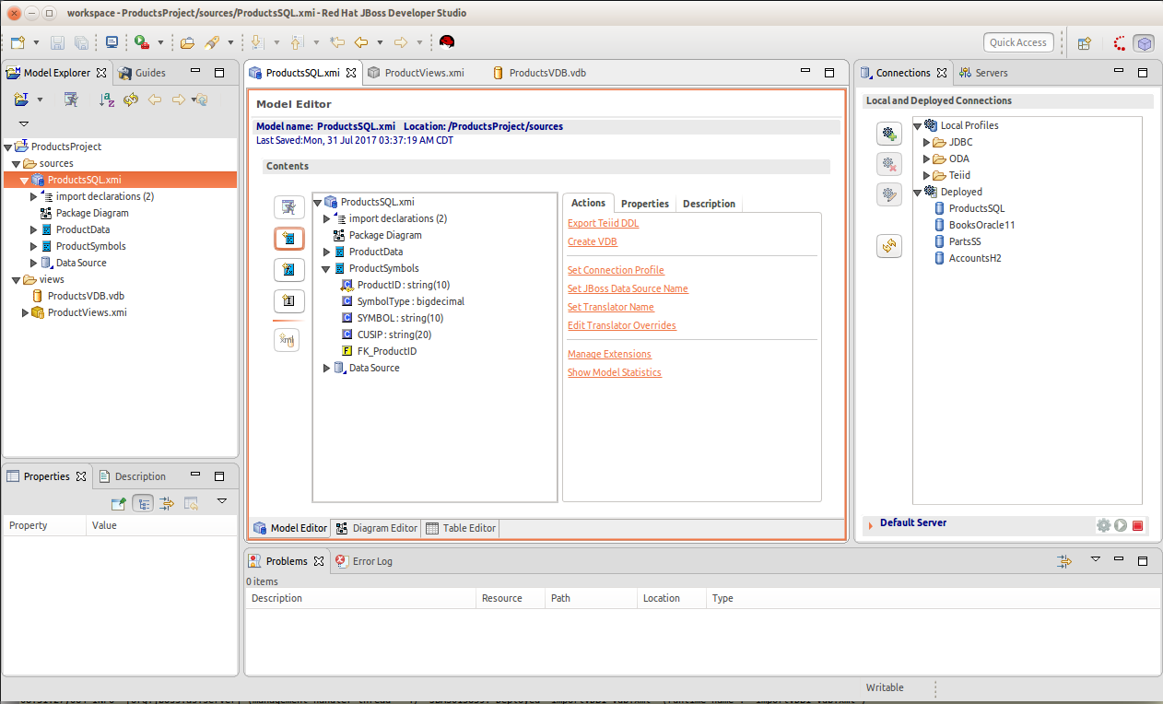This screenshot has width=1163, height=704.
Task: Toggle Show Advanced Properties icon
Action: (167, 503)
